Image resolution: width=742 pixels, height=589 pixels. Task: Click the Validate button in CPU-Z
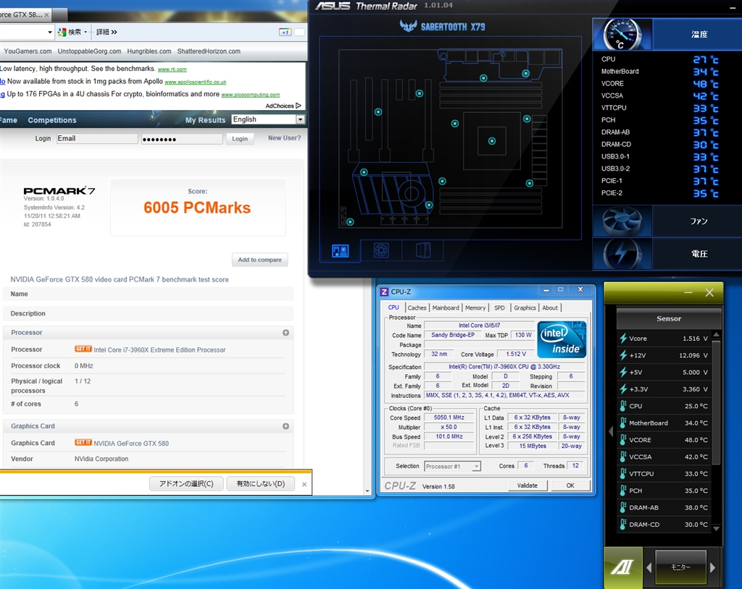528,486
